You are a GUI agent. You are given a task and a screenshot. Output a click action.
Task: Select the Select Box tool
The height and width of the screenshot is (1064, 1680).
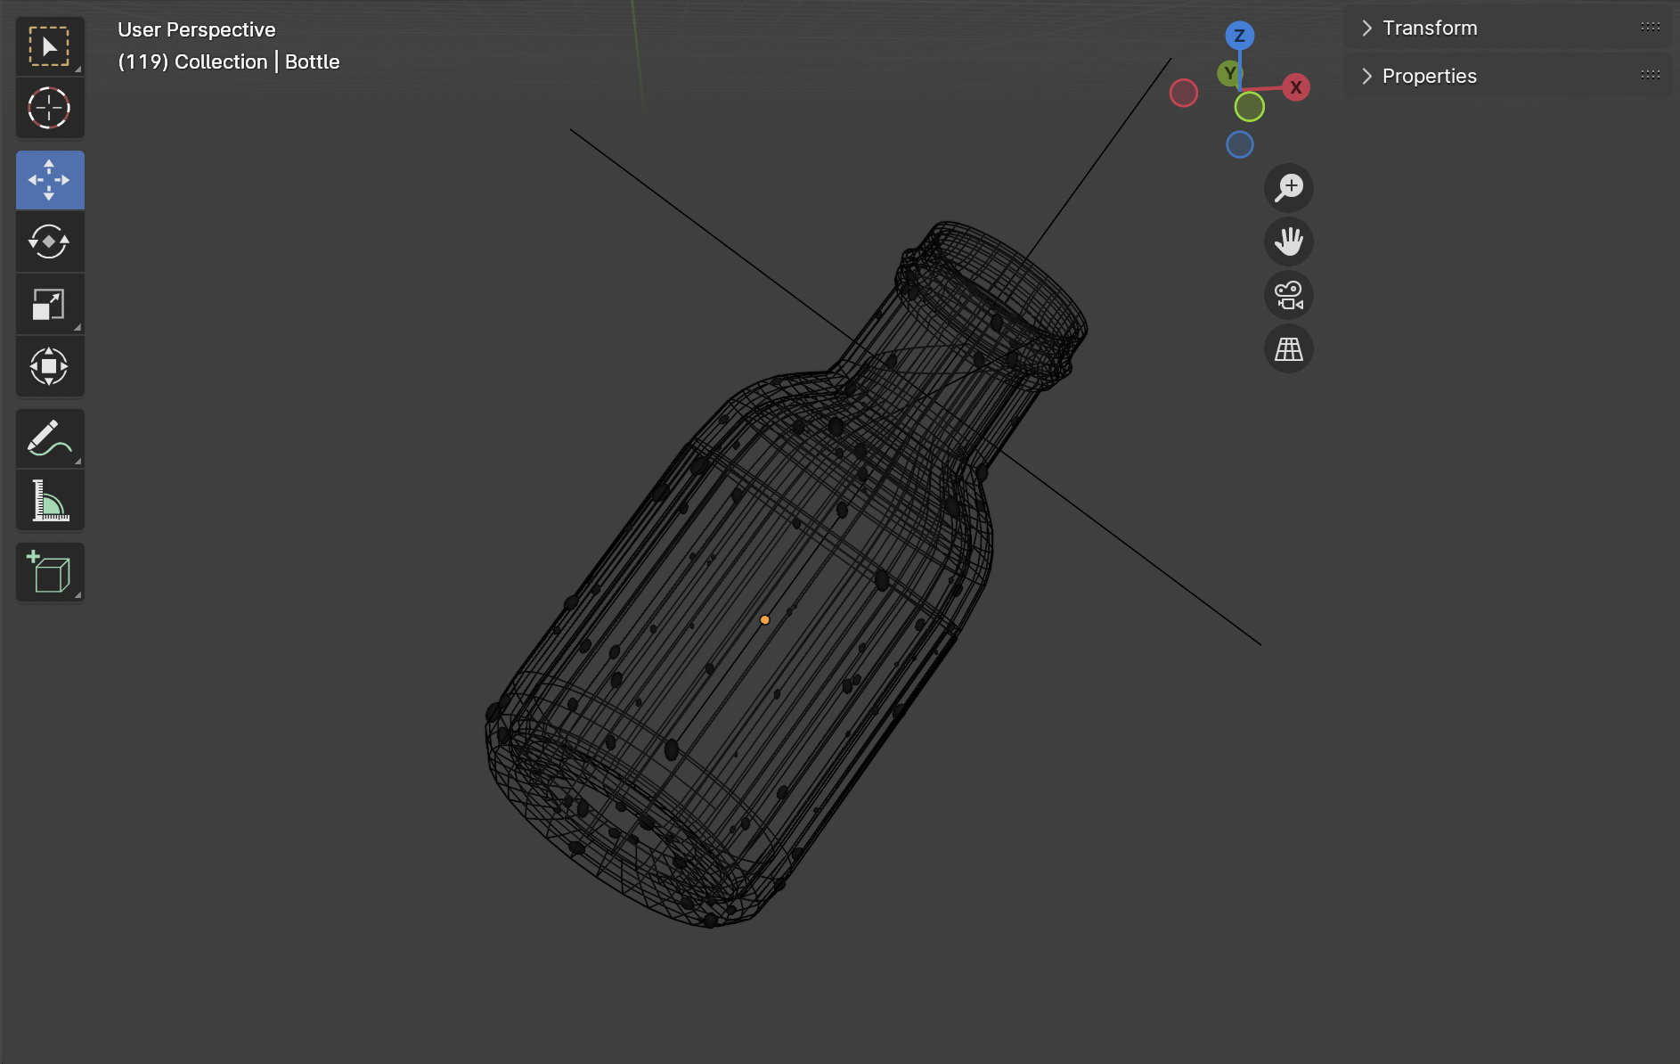tap(49, 46)
